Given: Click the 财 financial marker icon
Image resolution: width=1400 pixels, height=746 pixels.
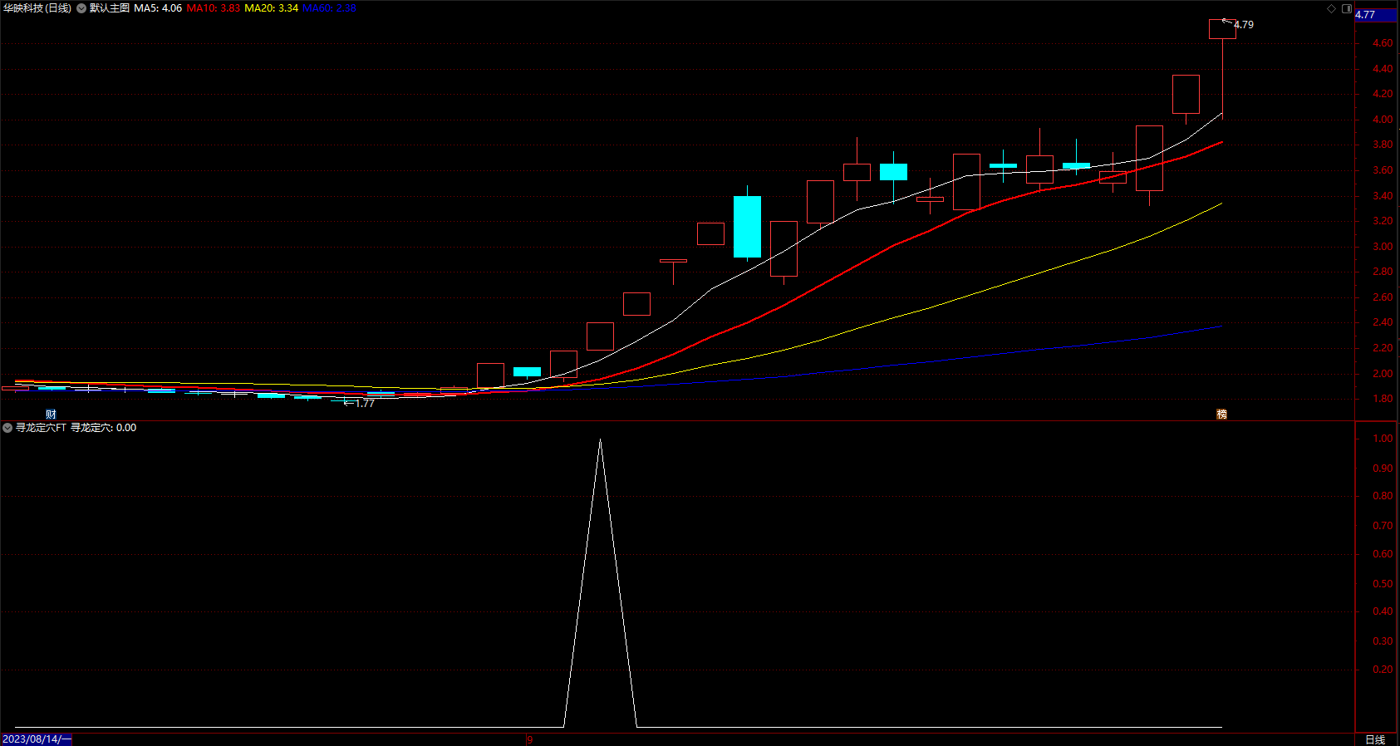Looking at the screenshot, I should tap(51, 414).
